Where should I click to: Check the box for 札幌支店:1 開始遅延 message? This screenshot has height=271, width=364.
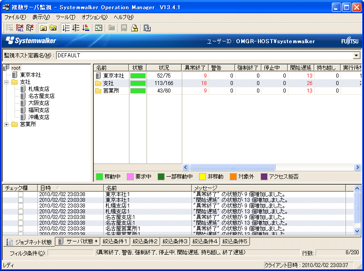click(21, 212)
